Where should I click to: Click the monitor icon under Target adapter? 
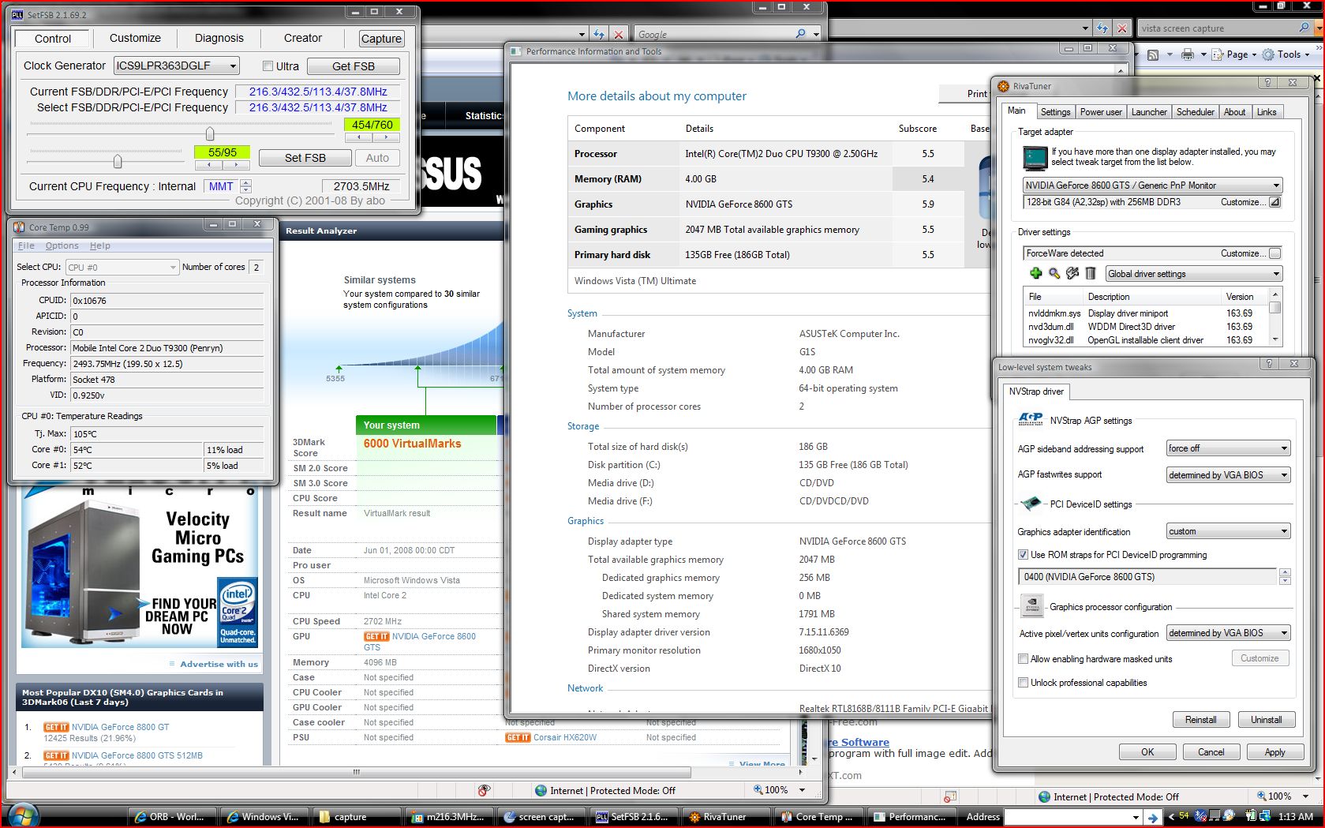coord(1035,158)
